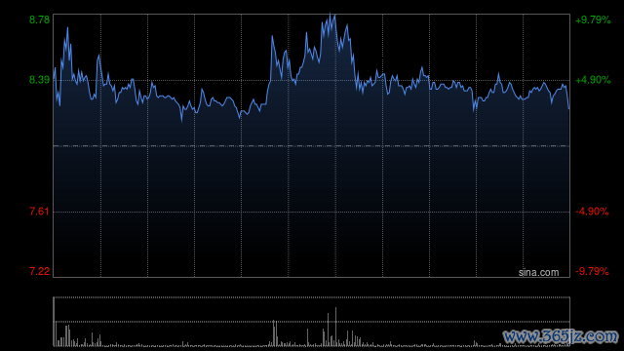Click the 7.22 bottom price label
This screenshot has height=351, width=624.
click(39, 271)
